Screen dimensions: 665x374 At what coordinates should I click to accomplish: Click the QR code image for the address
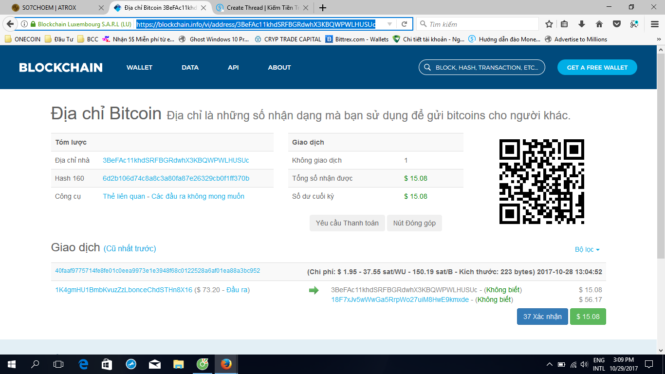[x=542, y=182]
